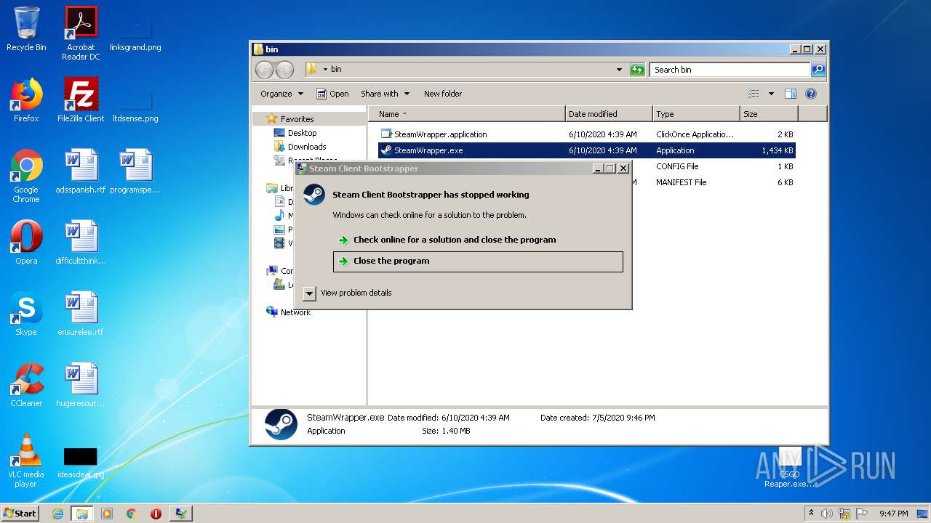This screenshot has width=931, height=523.
Task: Select SteamWrapper.application file
Action: [x=441, y=134]
